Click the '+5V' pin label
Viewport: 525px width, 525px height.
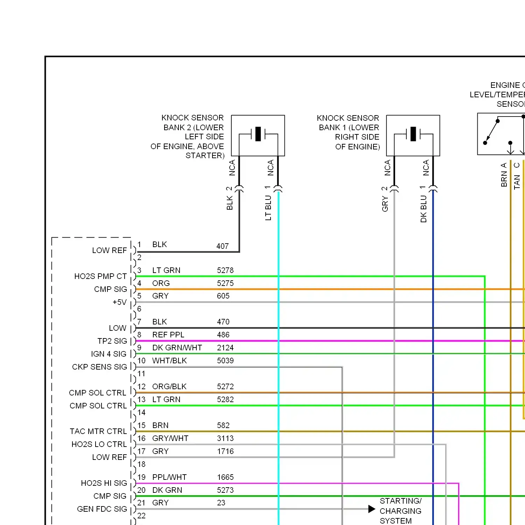119,302
